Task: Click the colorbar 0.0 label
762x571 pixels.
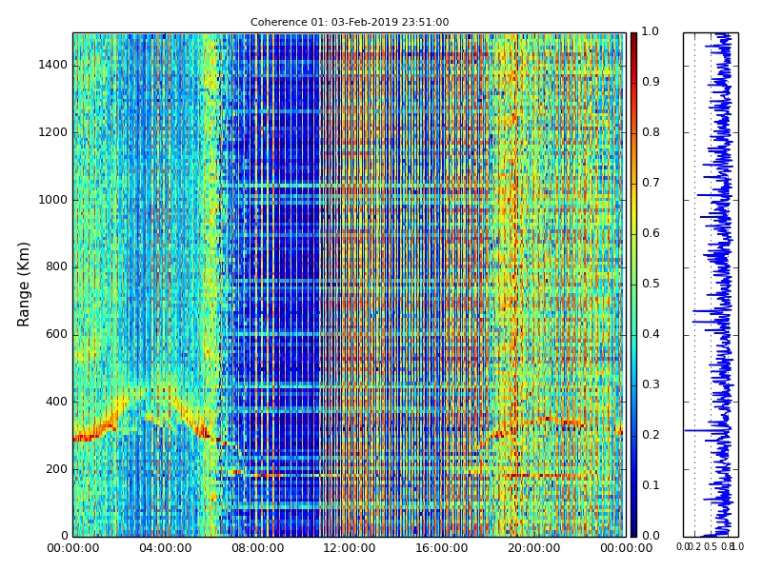Action: [651, 536]
